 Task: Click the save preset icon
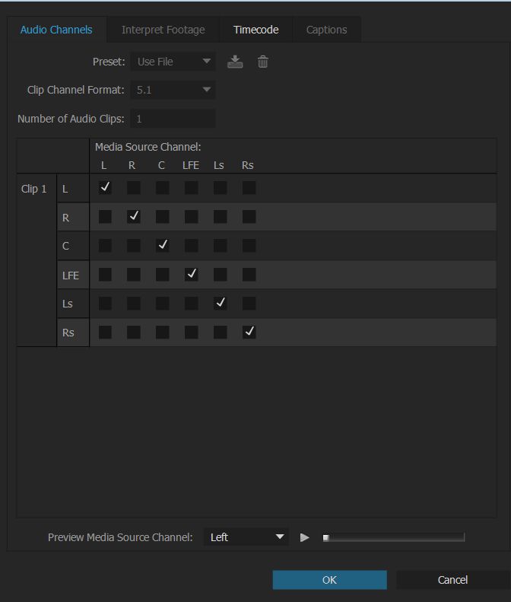coord(235,62)
